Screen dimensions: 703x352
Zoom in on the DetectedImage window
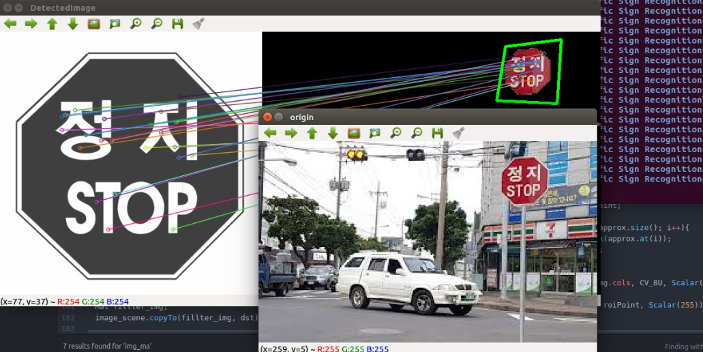(136, 24)
